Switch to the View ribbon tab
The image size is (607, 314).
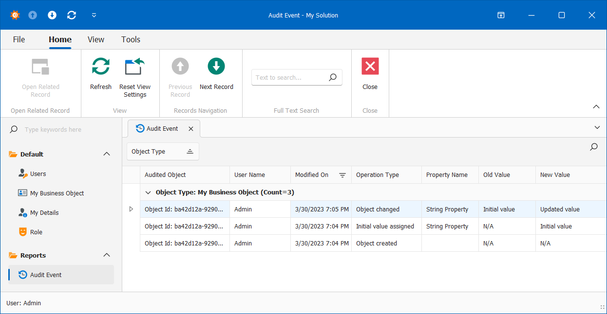pos(96,39)
